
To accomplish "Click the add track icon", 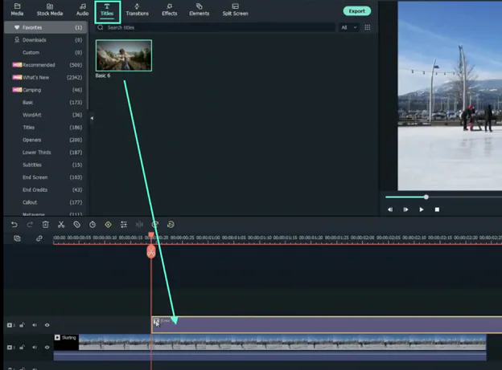I will [17, 238].
